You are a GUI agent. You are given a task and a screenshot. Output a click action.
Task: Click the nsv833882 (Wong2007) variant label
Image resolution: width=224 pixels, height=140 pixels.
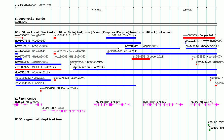click(x=30, y=35)
